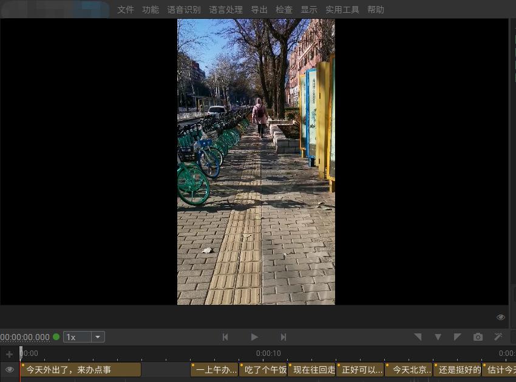Toggle the eye icon above the transport bar
The width and height of the screenshot is (516, 382).
tap(501, 316)
